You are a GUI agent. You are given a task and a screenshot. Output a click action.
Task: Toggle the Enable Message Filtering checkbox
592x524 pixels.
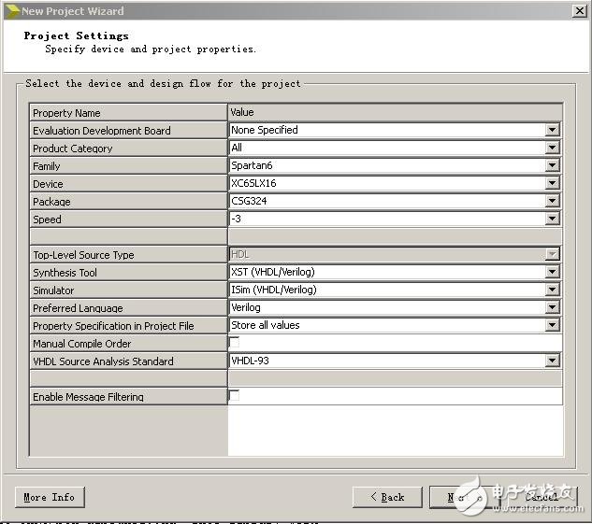pos(234,396)
